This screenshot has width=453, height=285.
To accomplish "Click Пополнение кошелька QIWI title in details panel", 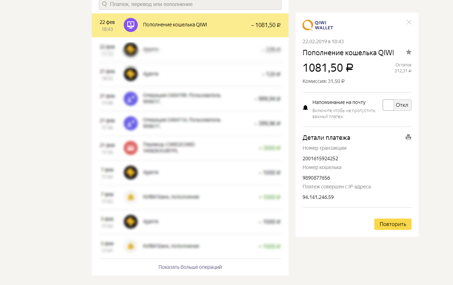I will click(x=348, y=53).
